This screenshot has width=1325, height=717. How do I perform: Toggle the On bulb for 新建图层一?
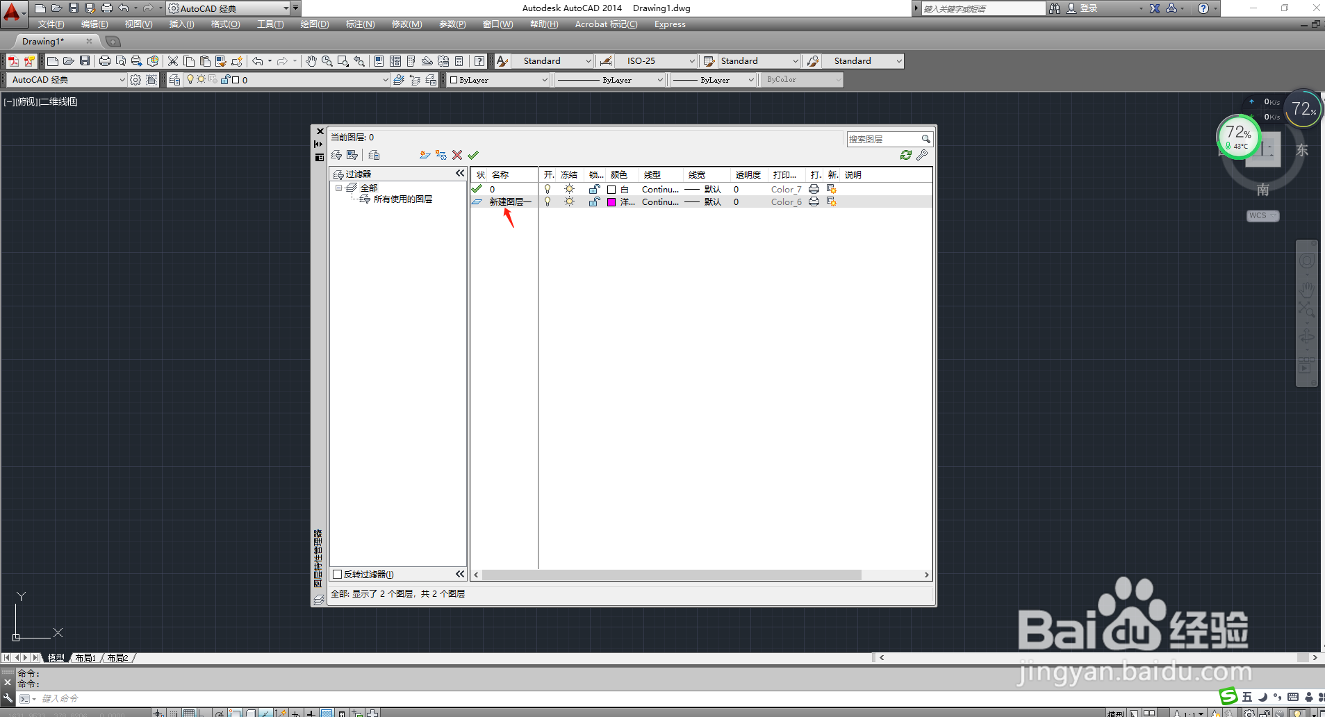coord(548,201)
